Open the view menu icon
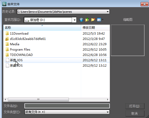 point(99,20)
